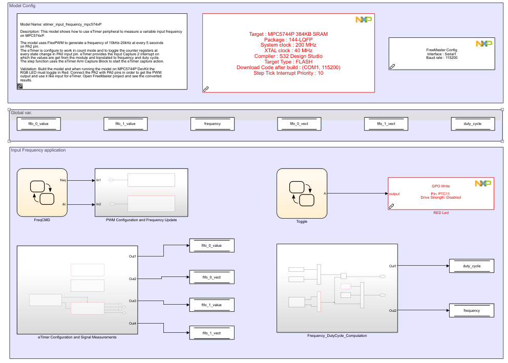Click the Toggle label under the chart
This screenshot has height=363, width=508.
click(x=302, y=222)
